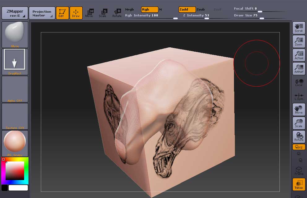
Task: Toggle the Transp transparency button
Action: click(x=299, y=184)
